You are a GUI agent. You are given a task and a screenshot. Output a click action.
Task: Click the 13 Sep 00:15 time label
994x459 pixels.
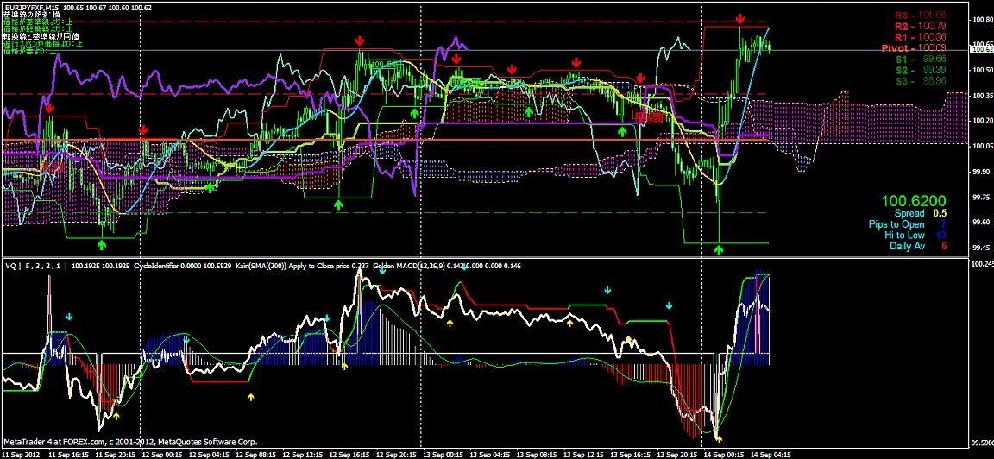(x=444, y=455)
